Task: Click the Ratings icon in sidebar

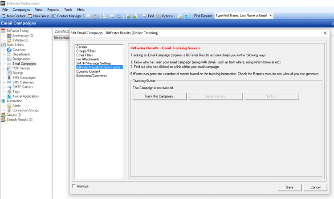Action: pos(9,73)
